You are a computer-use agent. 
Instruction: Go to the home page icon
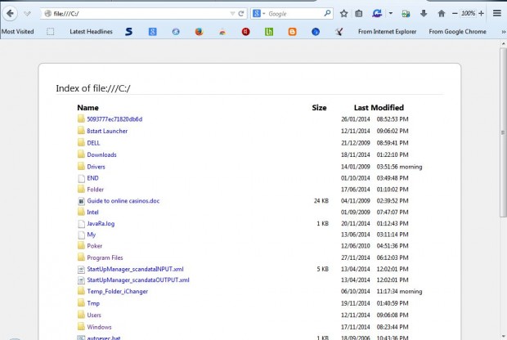(x=442, y=14)
